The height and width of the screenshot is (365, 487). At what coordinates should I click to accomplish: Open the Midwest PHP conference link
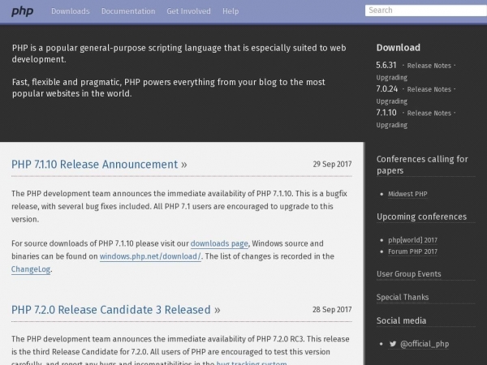(x=407, y=194)
